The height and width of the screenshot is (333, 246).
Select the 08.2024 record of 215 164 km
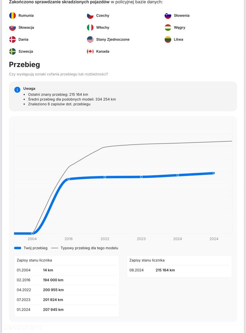pyautogui.click(x=179, y=270)
